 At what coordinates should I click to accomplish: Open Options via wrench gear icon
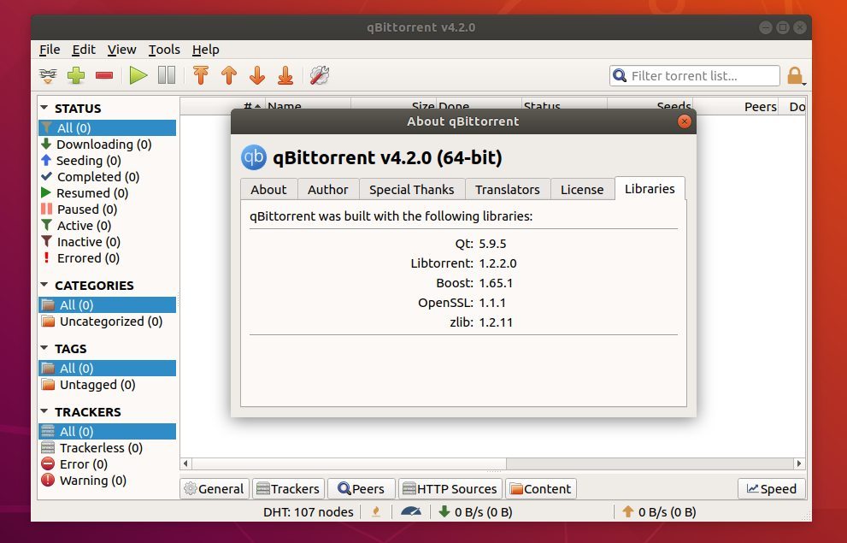[320, 75]
